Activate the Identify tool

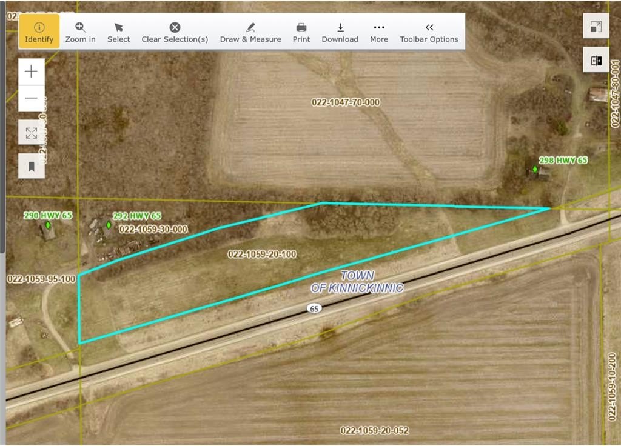(39, 32)
